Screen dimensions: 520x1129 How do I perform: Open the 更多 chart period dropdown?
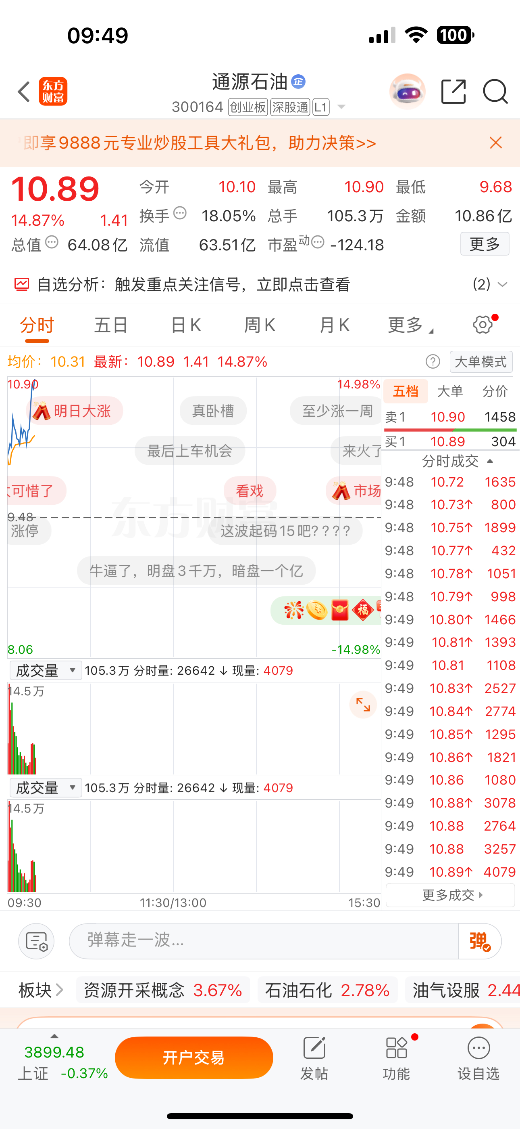coord(410,325)
